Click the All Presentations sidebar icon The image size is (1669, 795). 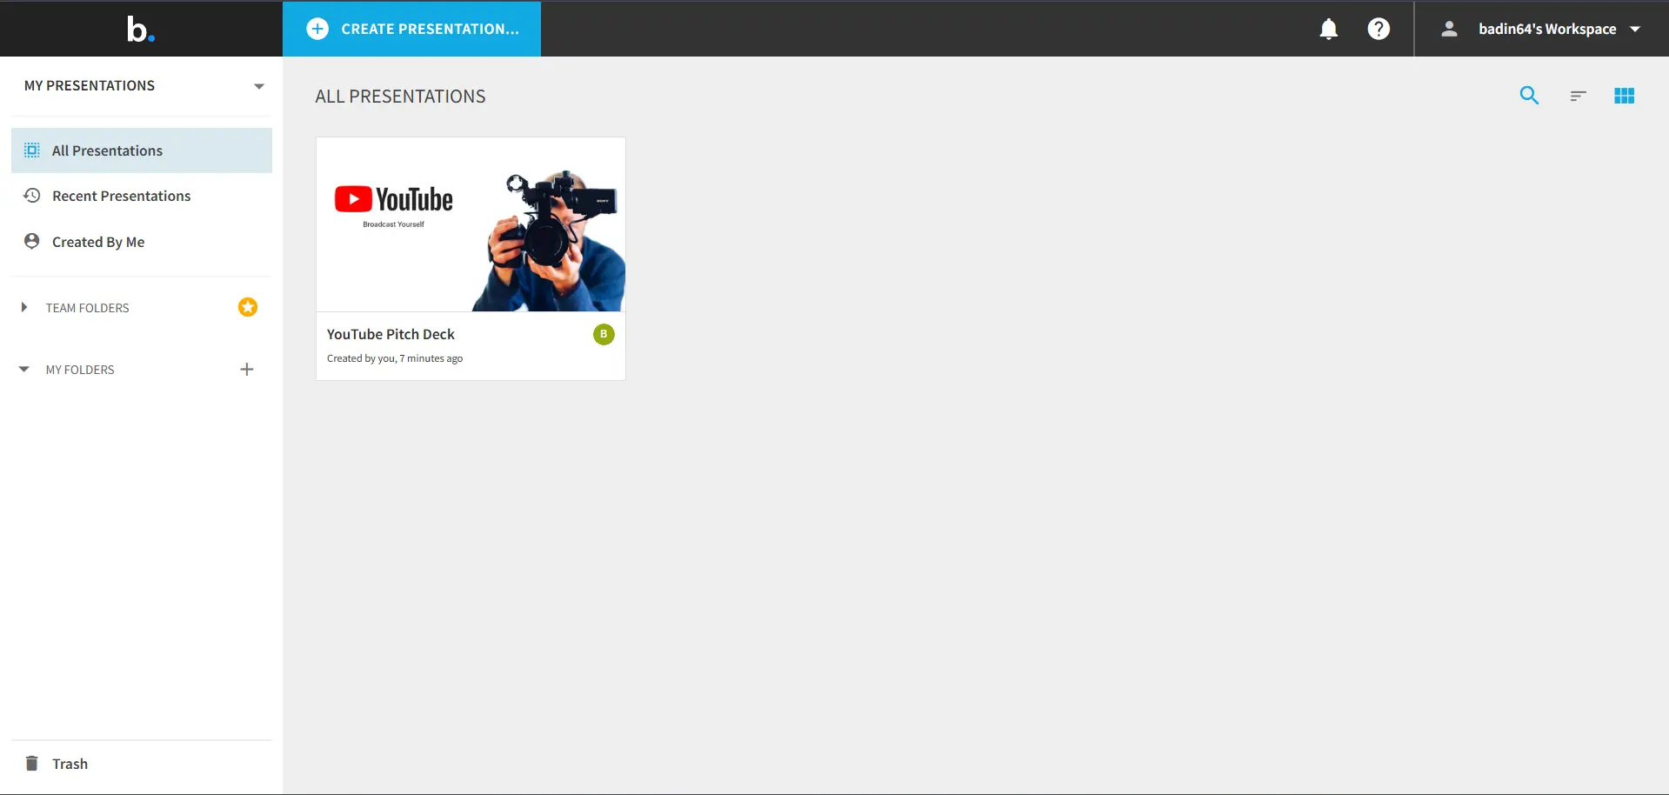[x=32, y=150]
